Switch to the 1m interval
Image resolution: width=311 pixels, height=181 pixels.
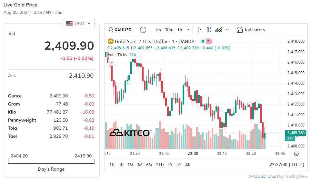coord(158,30)
